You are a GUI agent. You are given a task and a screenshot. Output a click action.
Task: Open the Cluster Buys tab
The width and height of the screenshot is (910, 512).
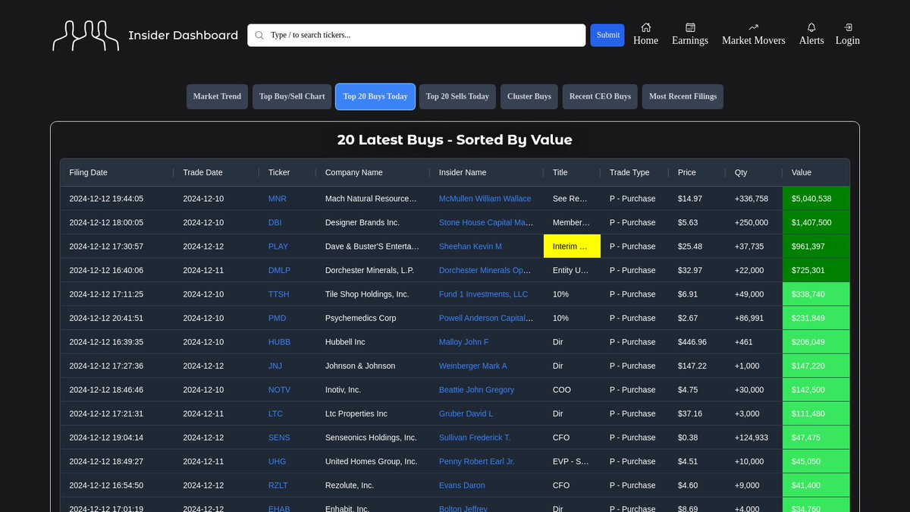tap(529, 96)
